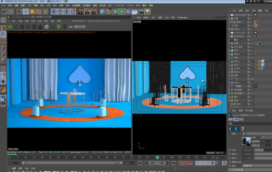This screenshot has width=272, height=172.
Task: Select the Scale tool
Action: (32, 11)
